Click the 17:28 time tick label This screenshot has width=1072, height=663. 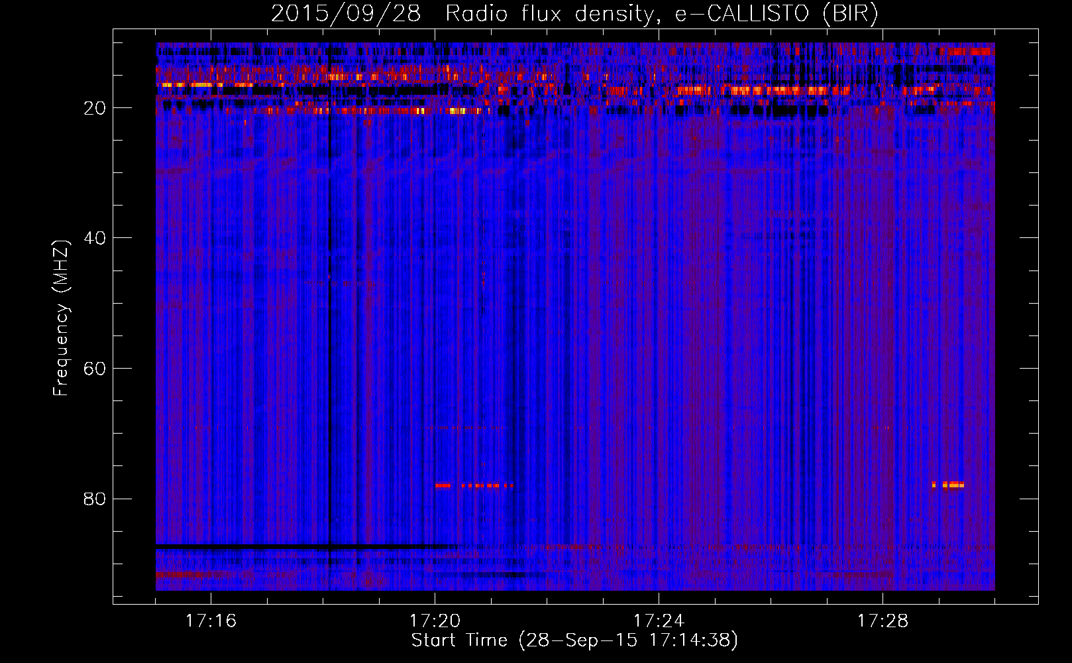tap(883, 621)
